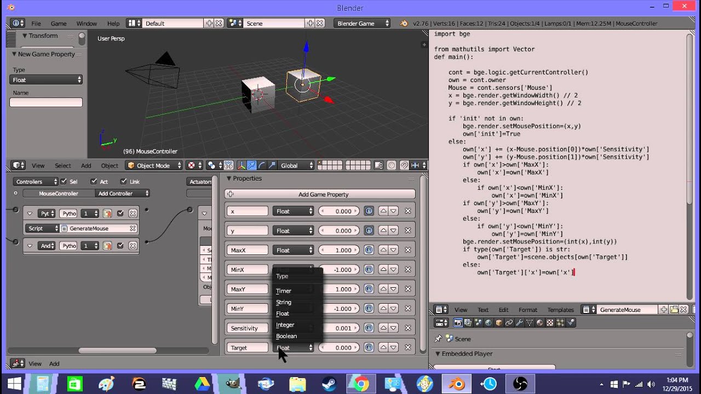Screen dimensions: 701x394
Task: Toggle debug info for Sensitivity property
Action: click(x=369, y=328)
